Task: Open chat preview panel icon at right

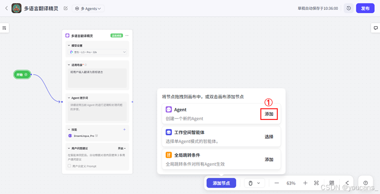Action: point(376,28)
